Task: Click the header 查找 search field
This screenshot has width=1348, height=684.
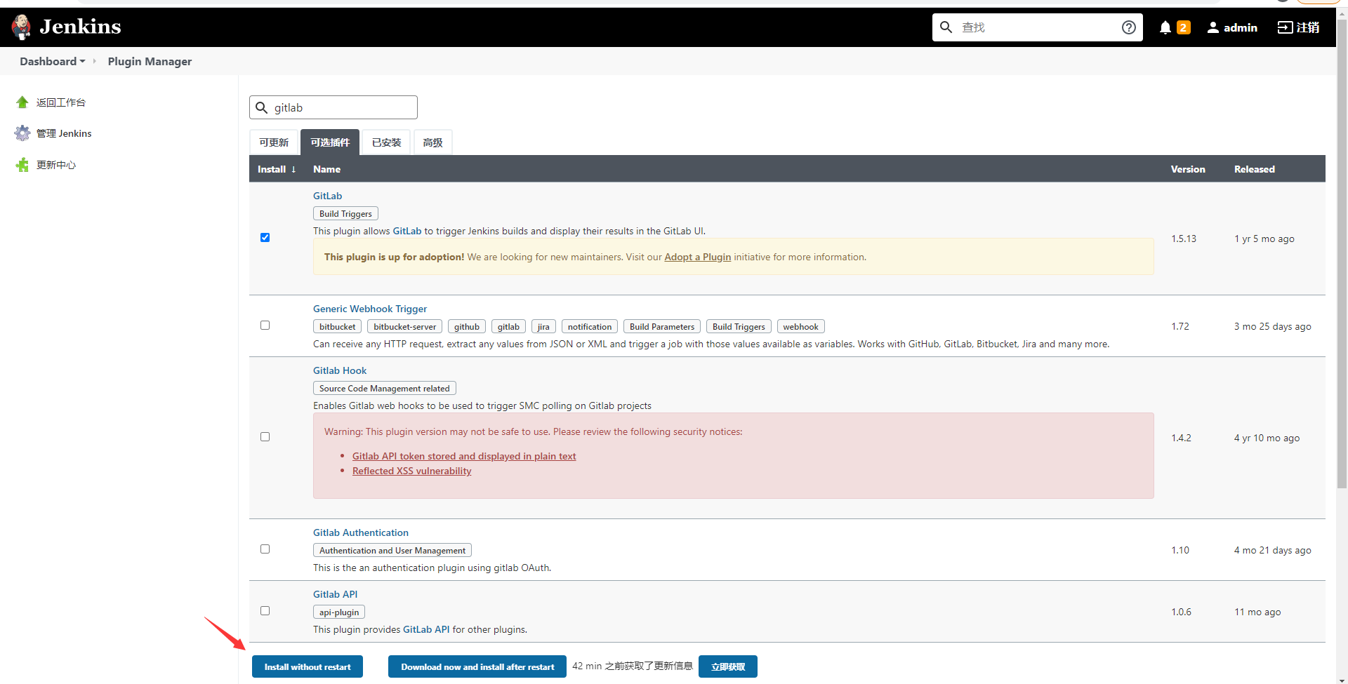Action: 1038,27
